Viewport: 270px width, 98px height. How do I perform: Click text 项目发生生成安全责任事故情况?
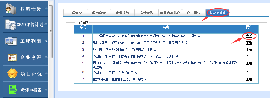coord(115,73)
